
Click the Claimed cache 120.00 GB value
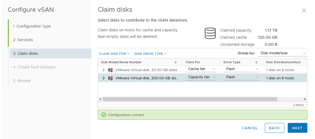268,37
